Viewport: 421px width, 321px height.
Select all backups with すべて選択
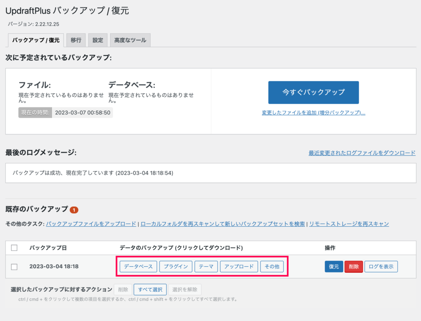point(150,290)
